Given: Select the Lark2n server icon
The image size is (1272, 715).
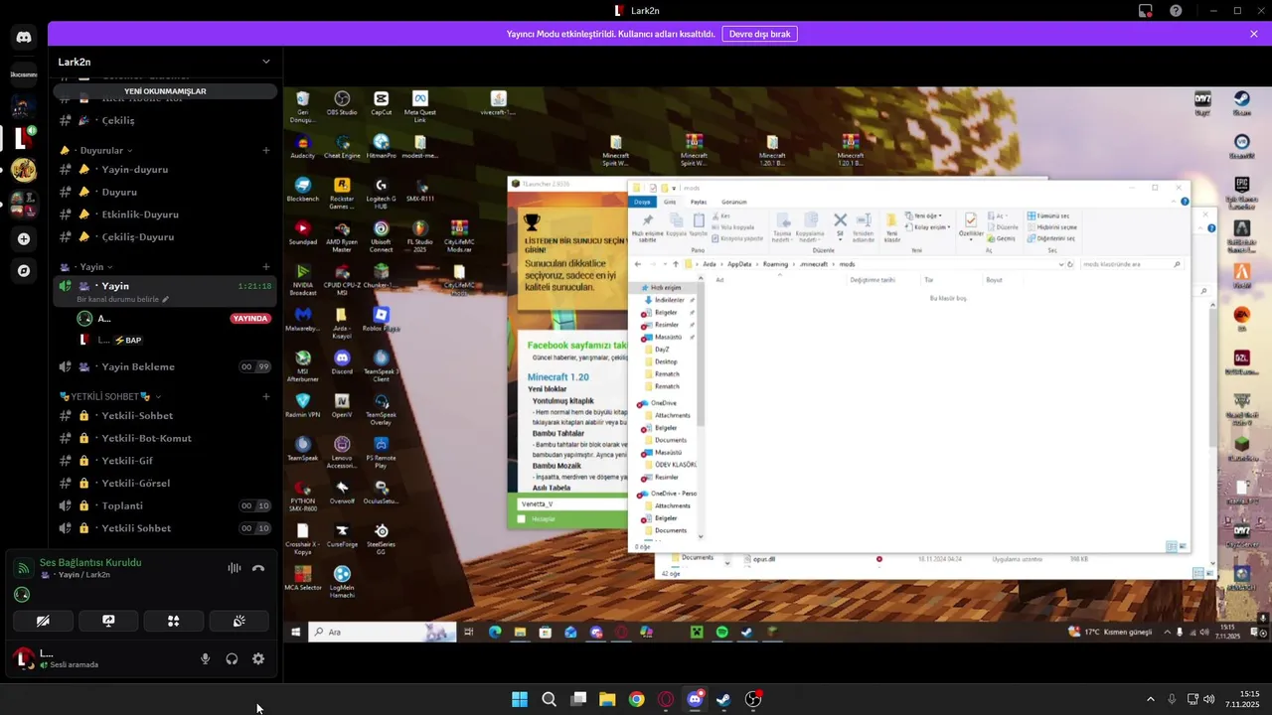Looking at the screenshot, I should click(x=24, y=137).
